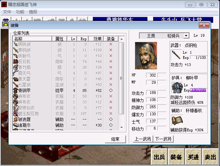
Task: Click the 柳叶甲 armor icon
Action: (x=177, y=87)
